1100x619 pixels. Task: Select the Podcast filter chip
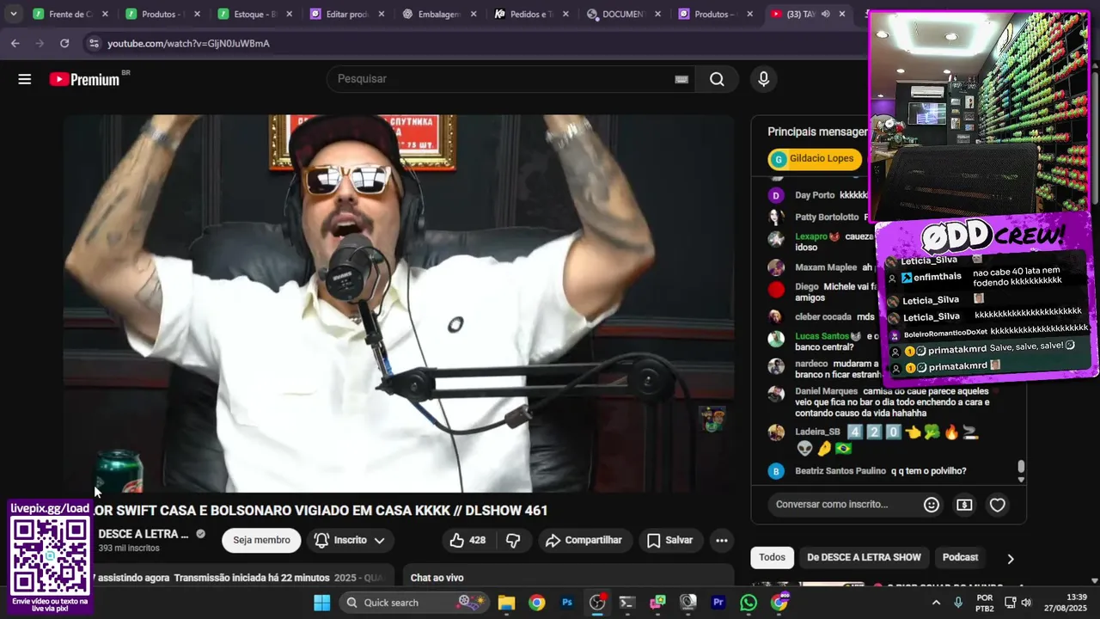[x=960, y=557]
